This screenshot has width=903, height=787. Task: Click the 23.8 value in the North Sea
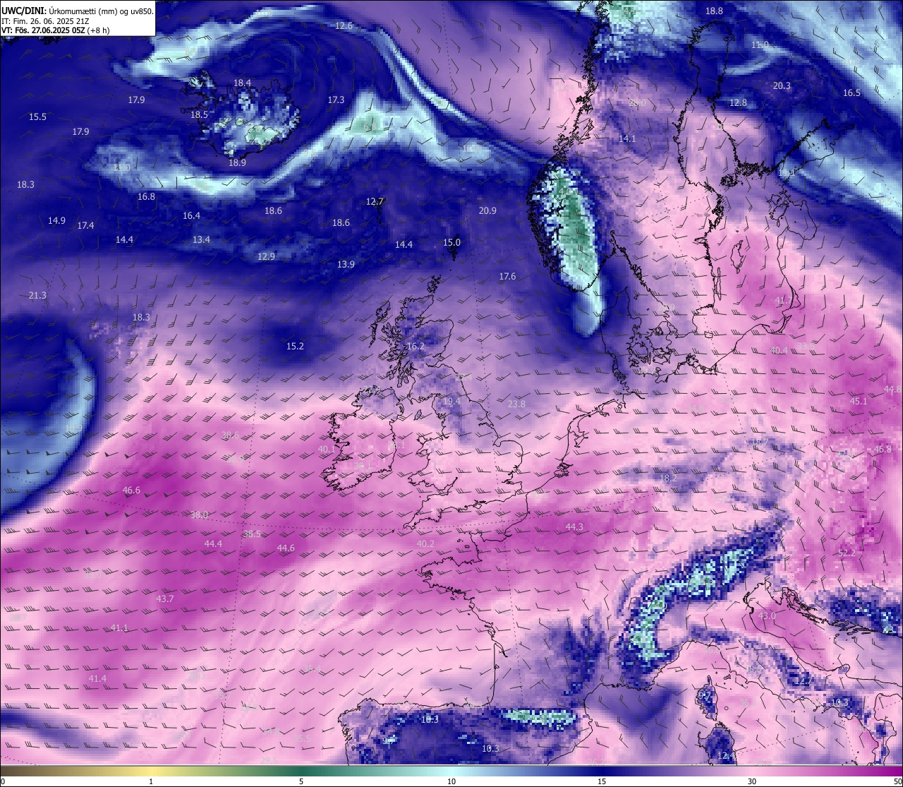(516, 404)
